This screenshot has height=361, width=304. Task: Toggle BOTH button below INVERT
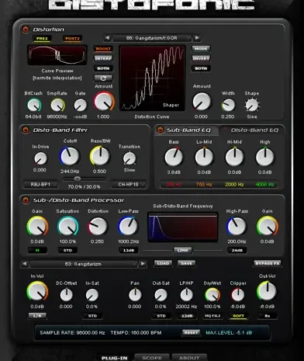201,68
